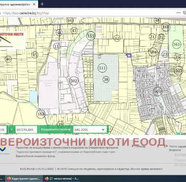Viewport: 186px width, 182px height.
Task: Click map zone label 11
Action: coord(57,46)
